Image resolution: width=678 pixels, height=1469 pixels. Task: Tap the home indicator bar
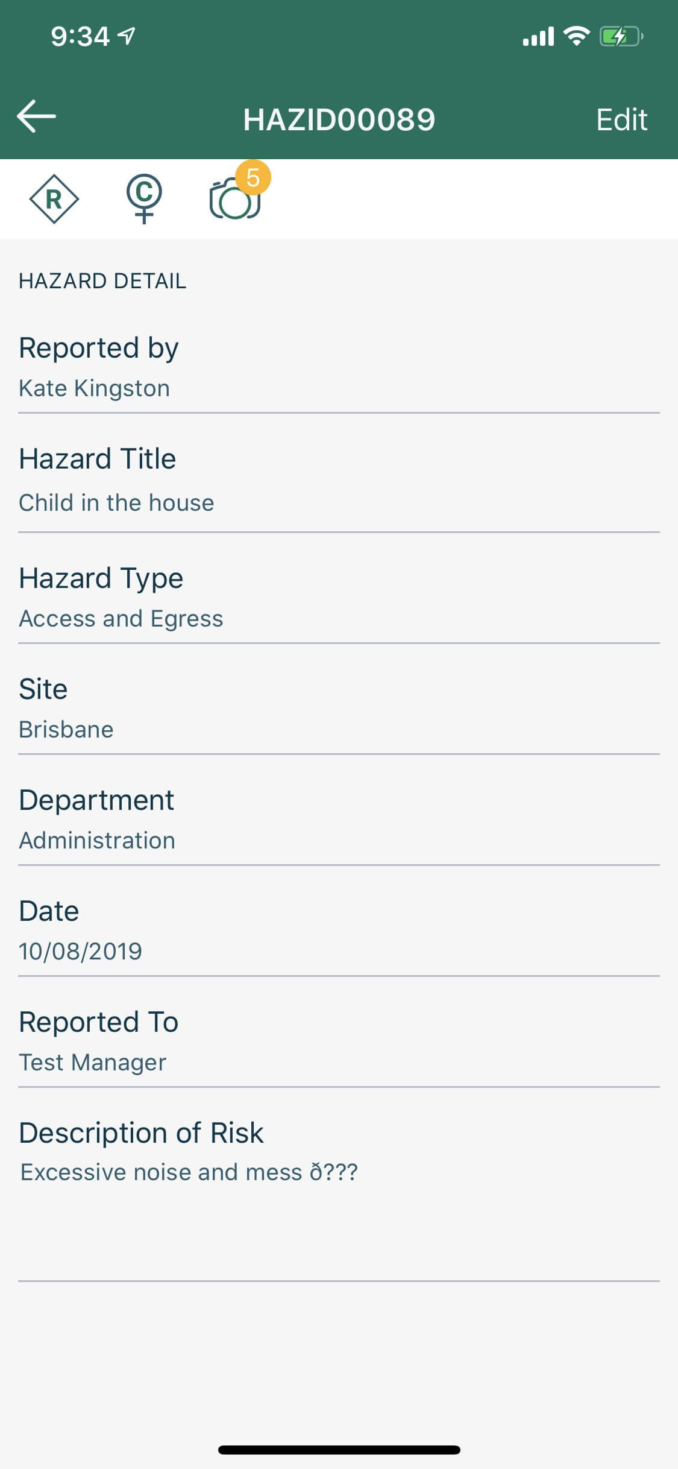point(339,1450)
